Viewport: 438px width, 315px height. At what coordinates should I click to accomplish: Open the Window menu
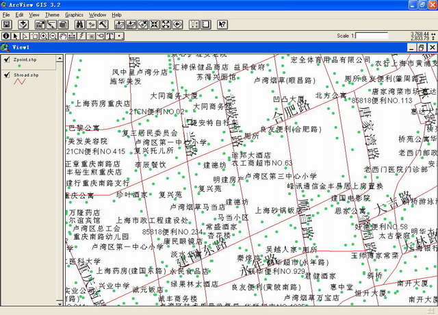point(97,15)
